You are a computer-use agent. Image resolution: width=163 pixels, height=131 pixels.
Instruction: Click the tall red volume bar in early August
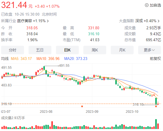pos(52,125)
